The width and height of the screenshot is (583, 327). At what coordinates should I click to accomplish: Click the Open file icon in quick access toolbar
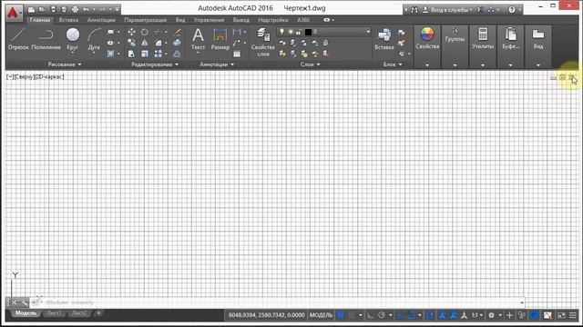42,9
